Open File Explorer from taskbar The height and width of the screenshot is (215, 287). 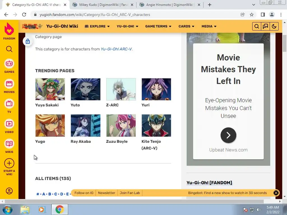[25, 209]
